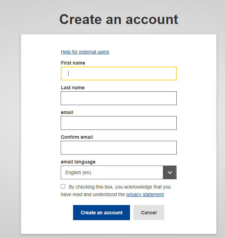Click the lowercase "email" field label
This screenshot has width=225, height=238.
click(x=67, y=112)
